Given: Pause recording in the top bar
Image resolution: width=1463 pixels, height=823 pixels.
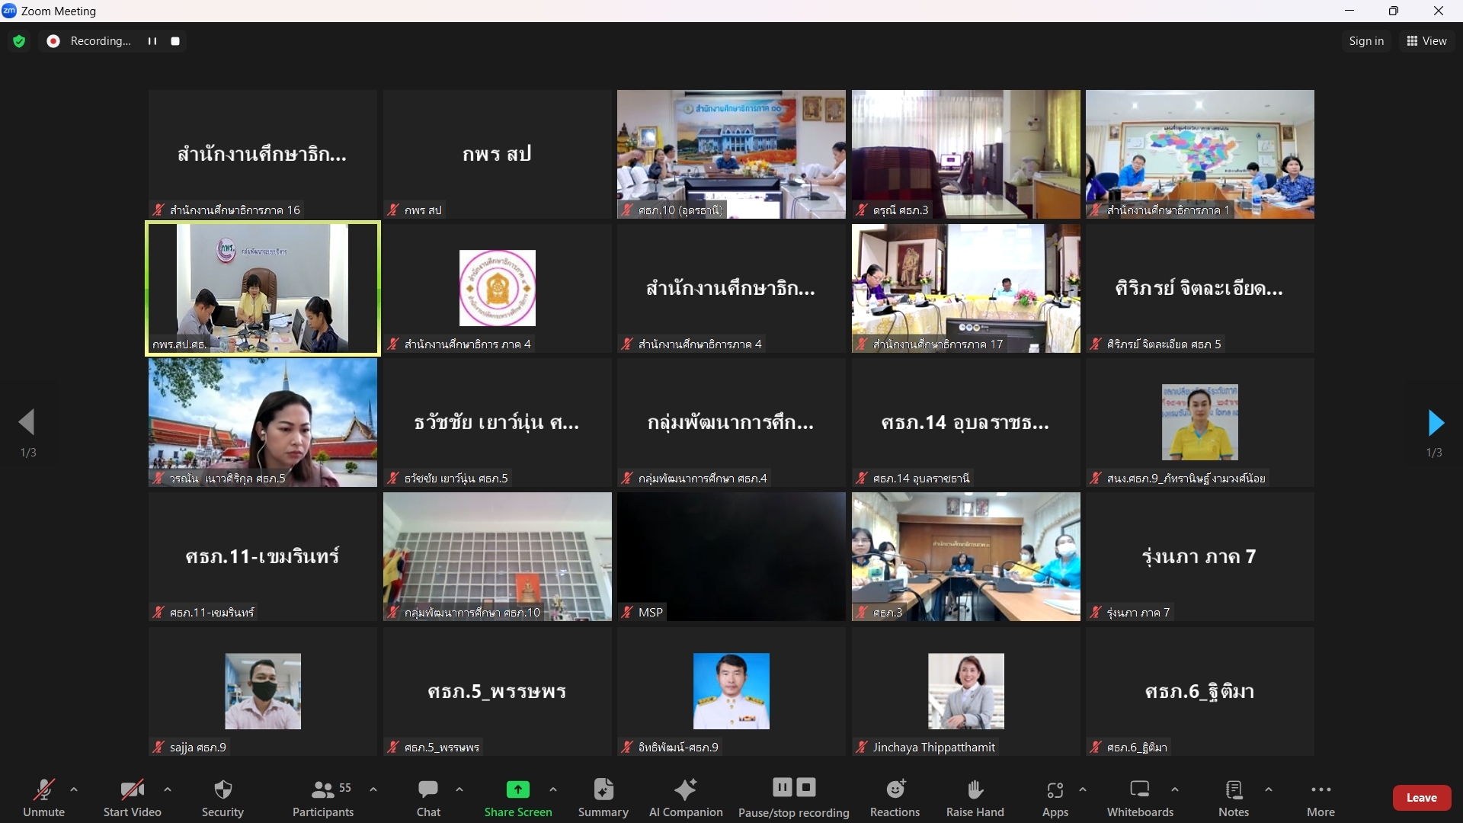Looking at the screenshot, I should (x=152, y=41).
